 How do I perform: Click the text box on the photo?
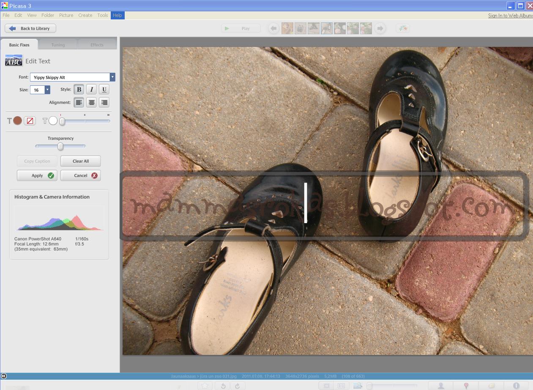pyautogui.click(x=325, y=206)
